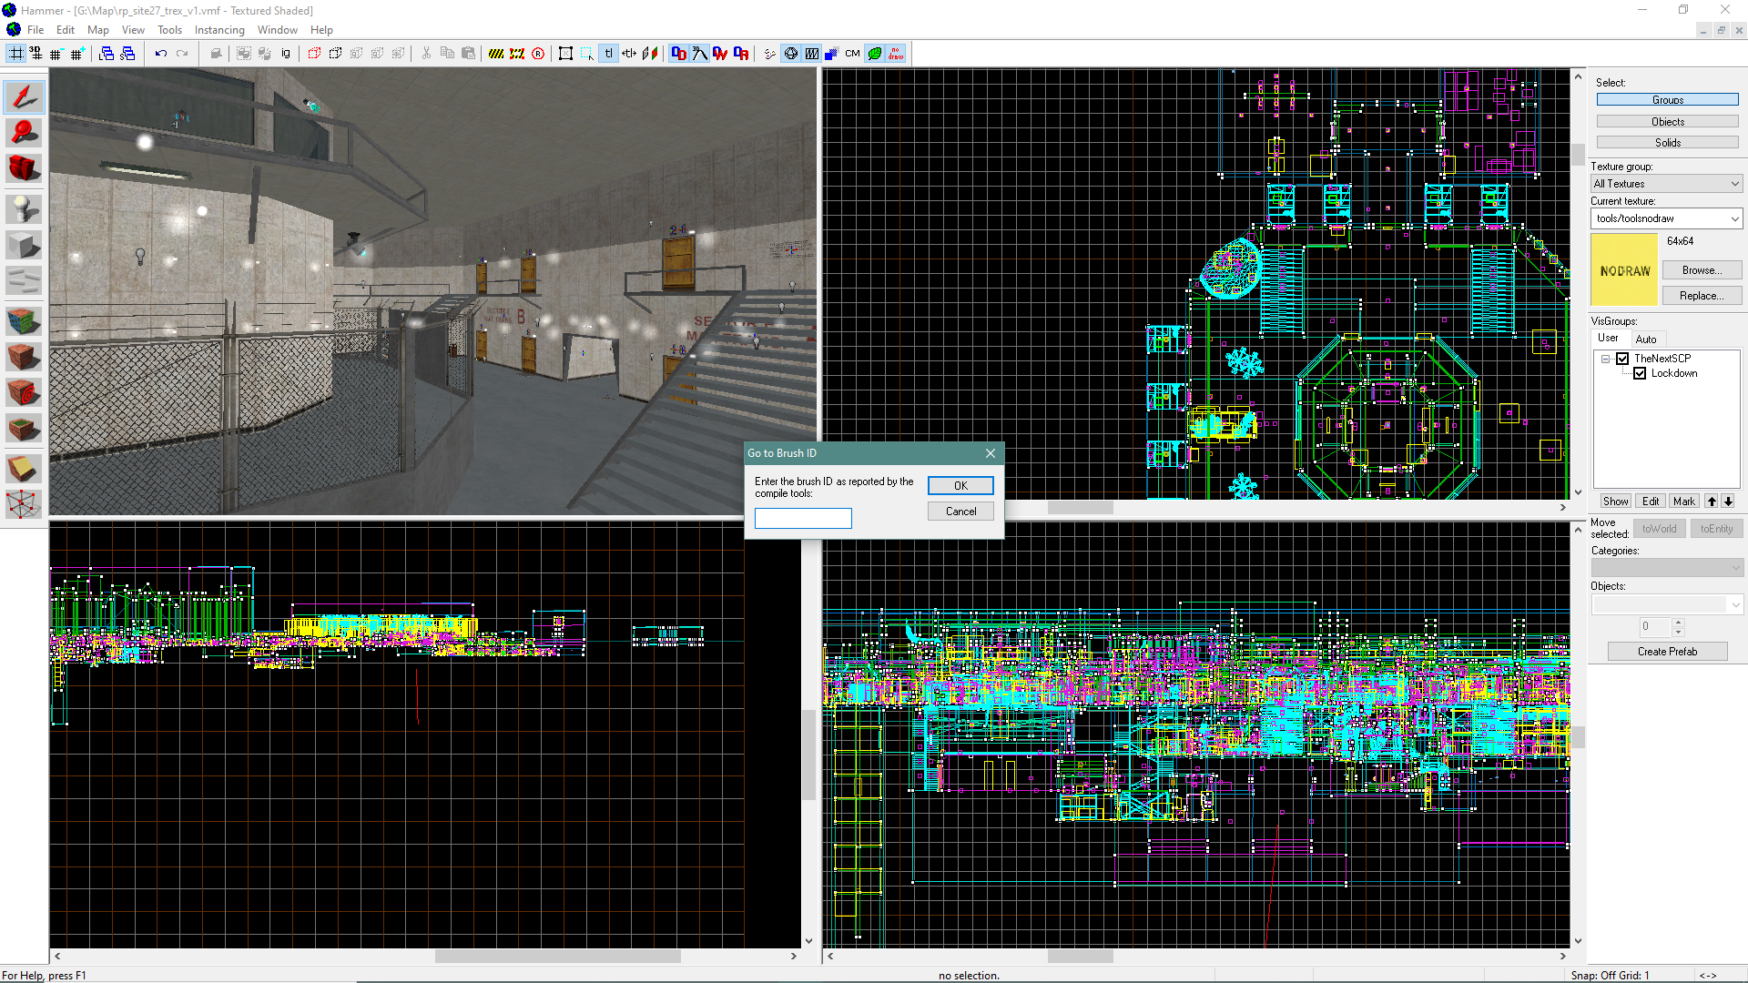
Task: Switch to the Auto visgroups tab
Action: (1646, 339)
